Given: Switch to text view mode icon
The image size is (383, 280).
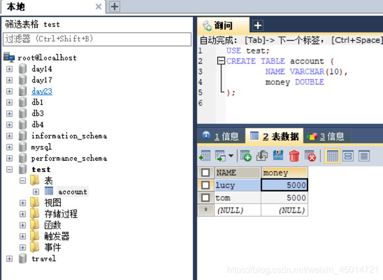Looking at the screenshot, I should coord(364,156).
